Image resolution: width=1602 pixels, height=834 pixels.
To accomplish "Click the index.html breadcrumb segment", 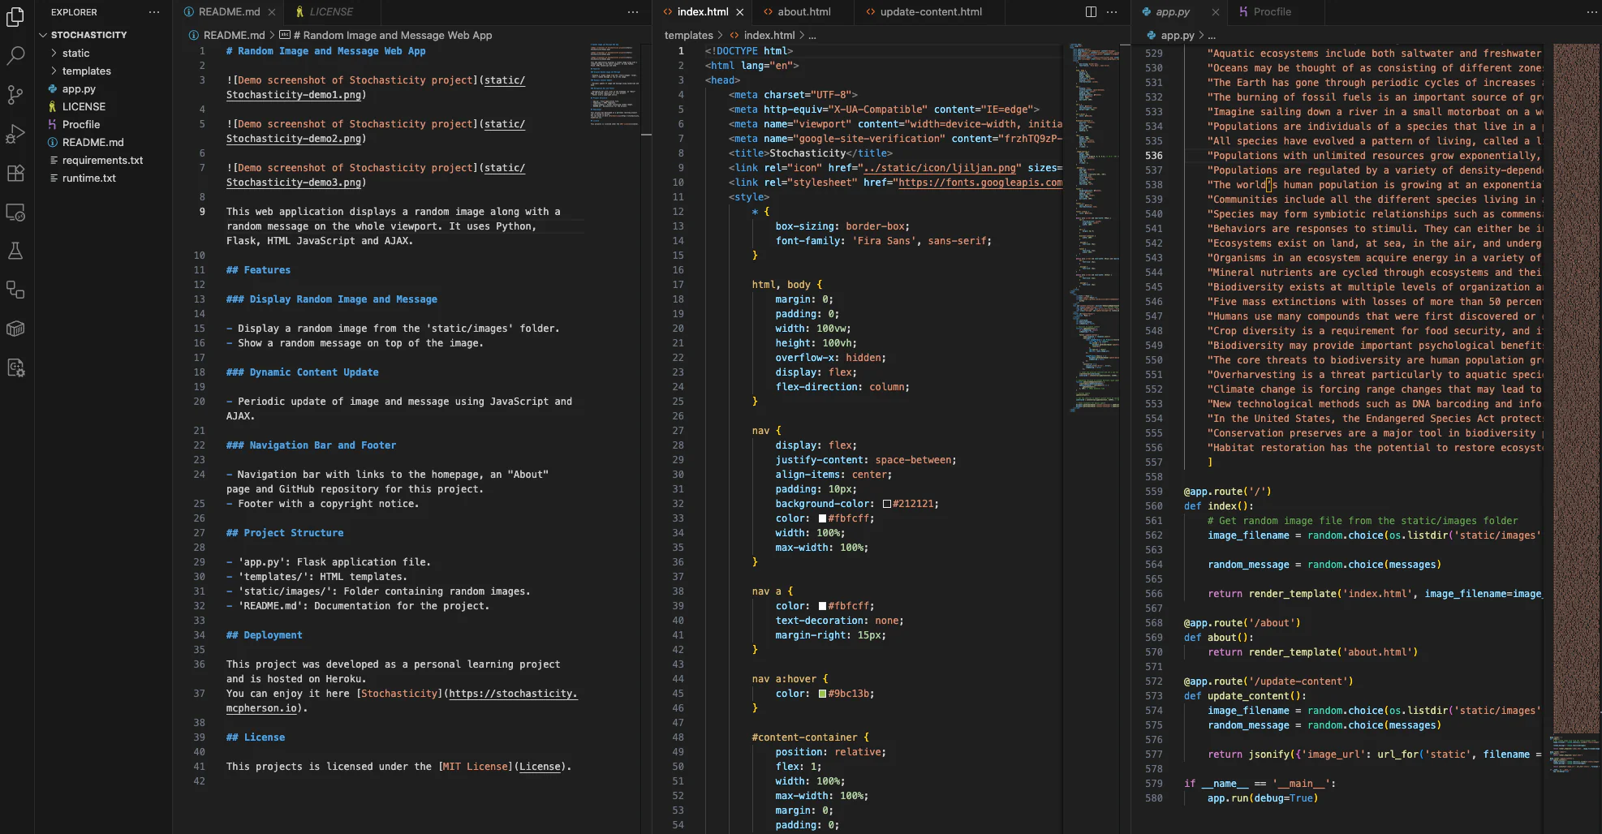I will tap(769, 35).
